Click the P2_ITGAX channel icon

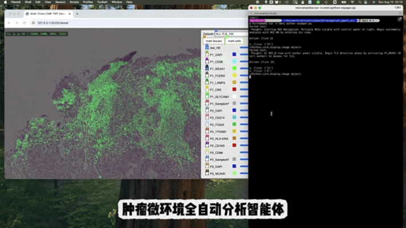coord(206,125)
